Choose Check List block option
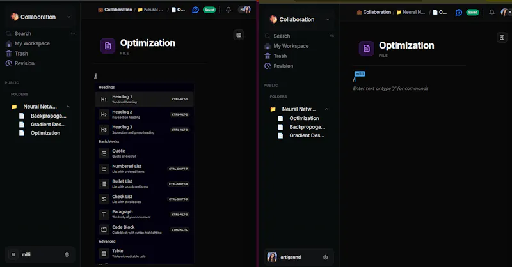The width and height of the screenshot is (512, 267). (144, 199)
